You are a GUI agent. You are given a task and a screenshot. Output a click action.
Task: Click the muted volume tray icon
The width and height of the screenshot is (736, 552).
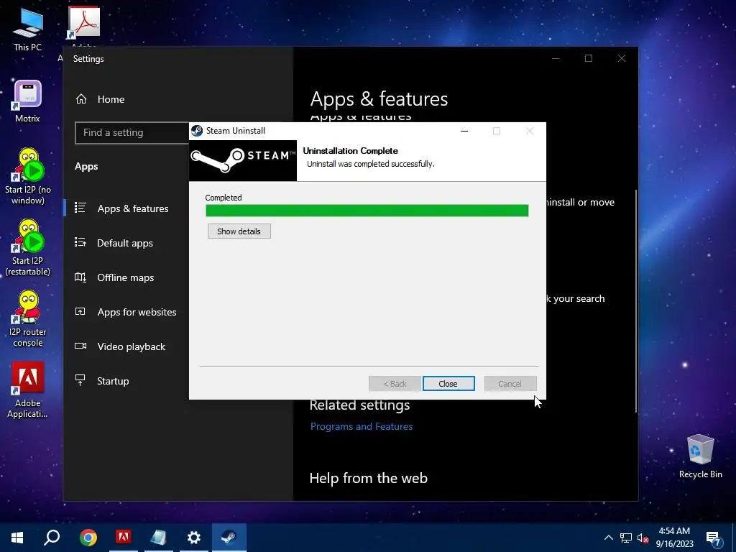(x=643, y=538)
